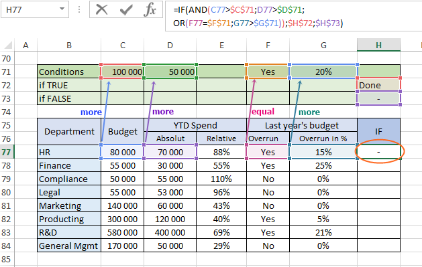Screen dimensions: 422x267
Task: Click the Budget header cell
Action: [x=123, y=131]
